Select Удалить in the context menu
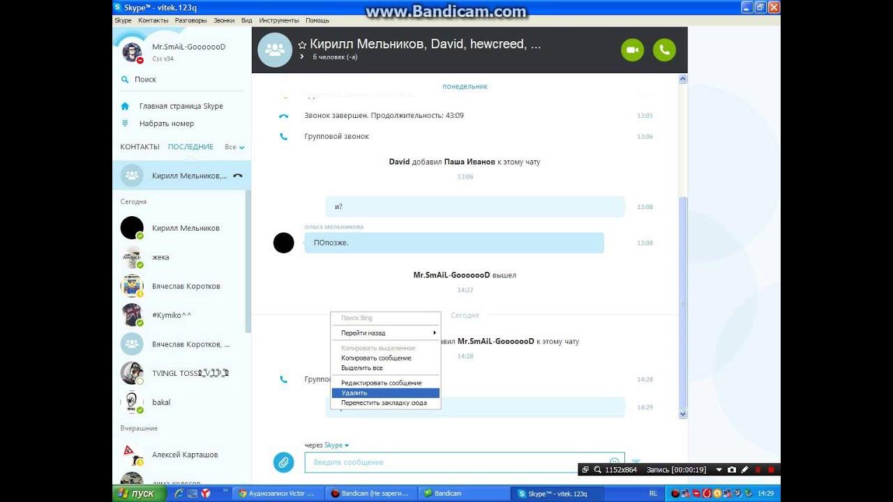Viewport: 893px width, 502px height. [x=385, y=393]
